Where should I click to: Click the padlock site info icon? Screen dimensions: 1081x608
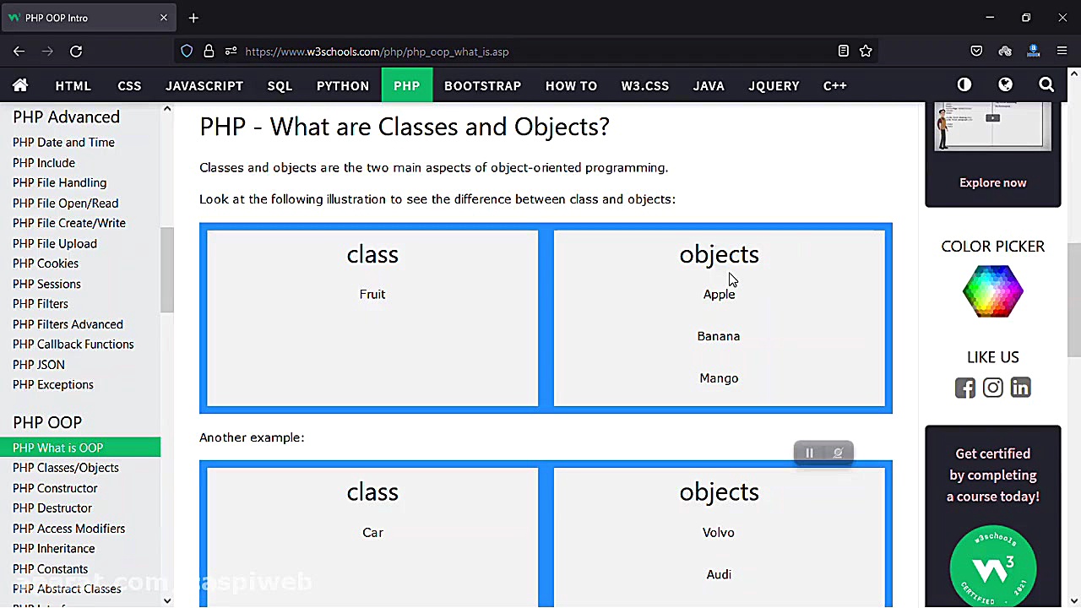coord(209,52)
